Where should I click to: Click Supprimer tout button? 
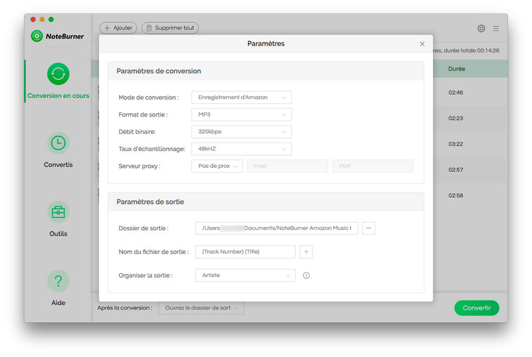[170, 28]
